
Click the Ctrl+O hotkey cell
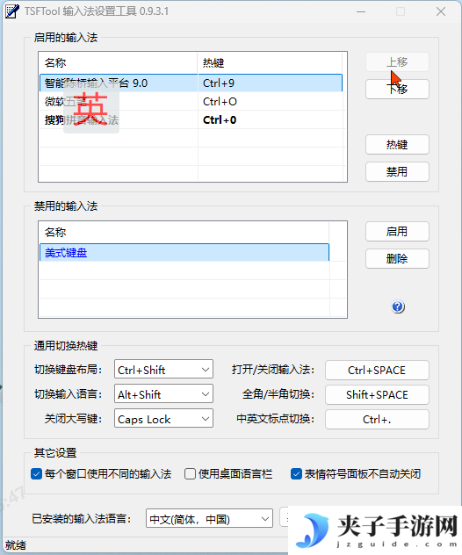[x=271, y=102]
